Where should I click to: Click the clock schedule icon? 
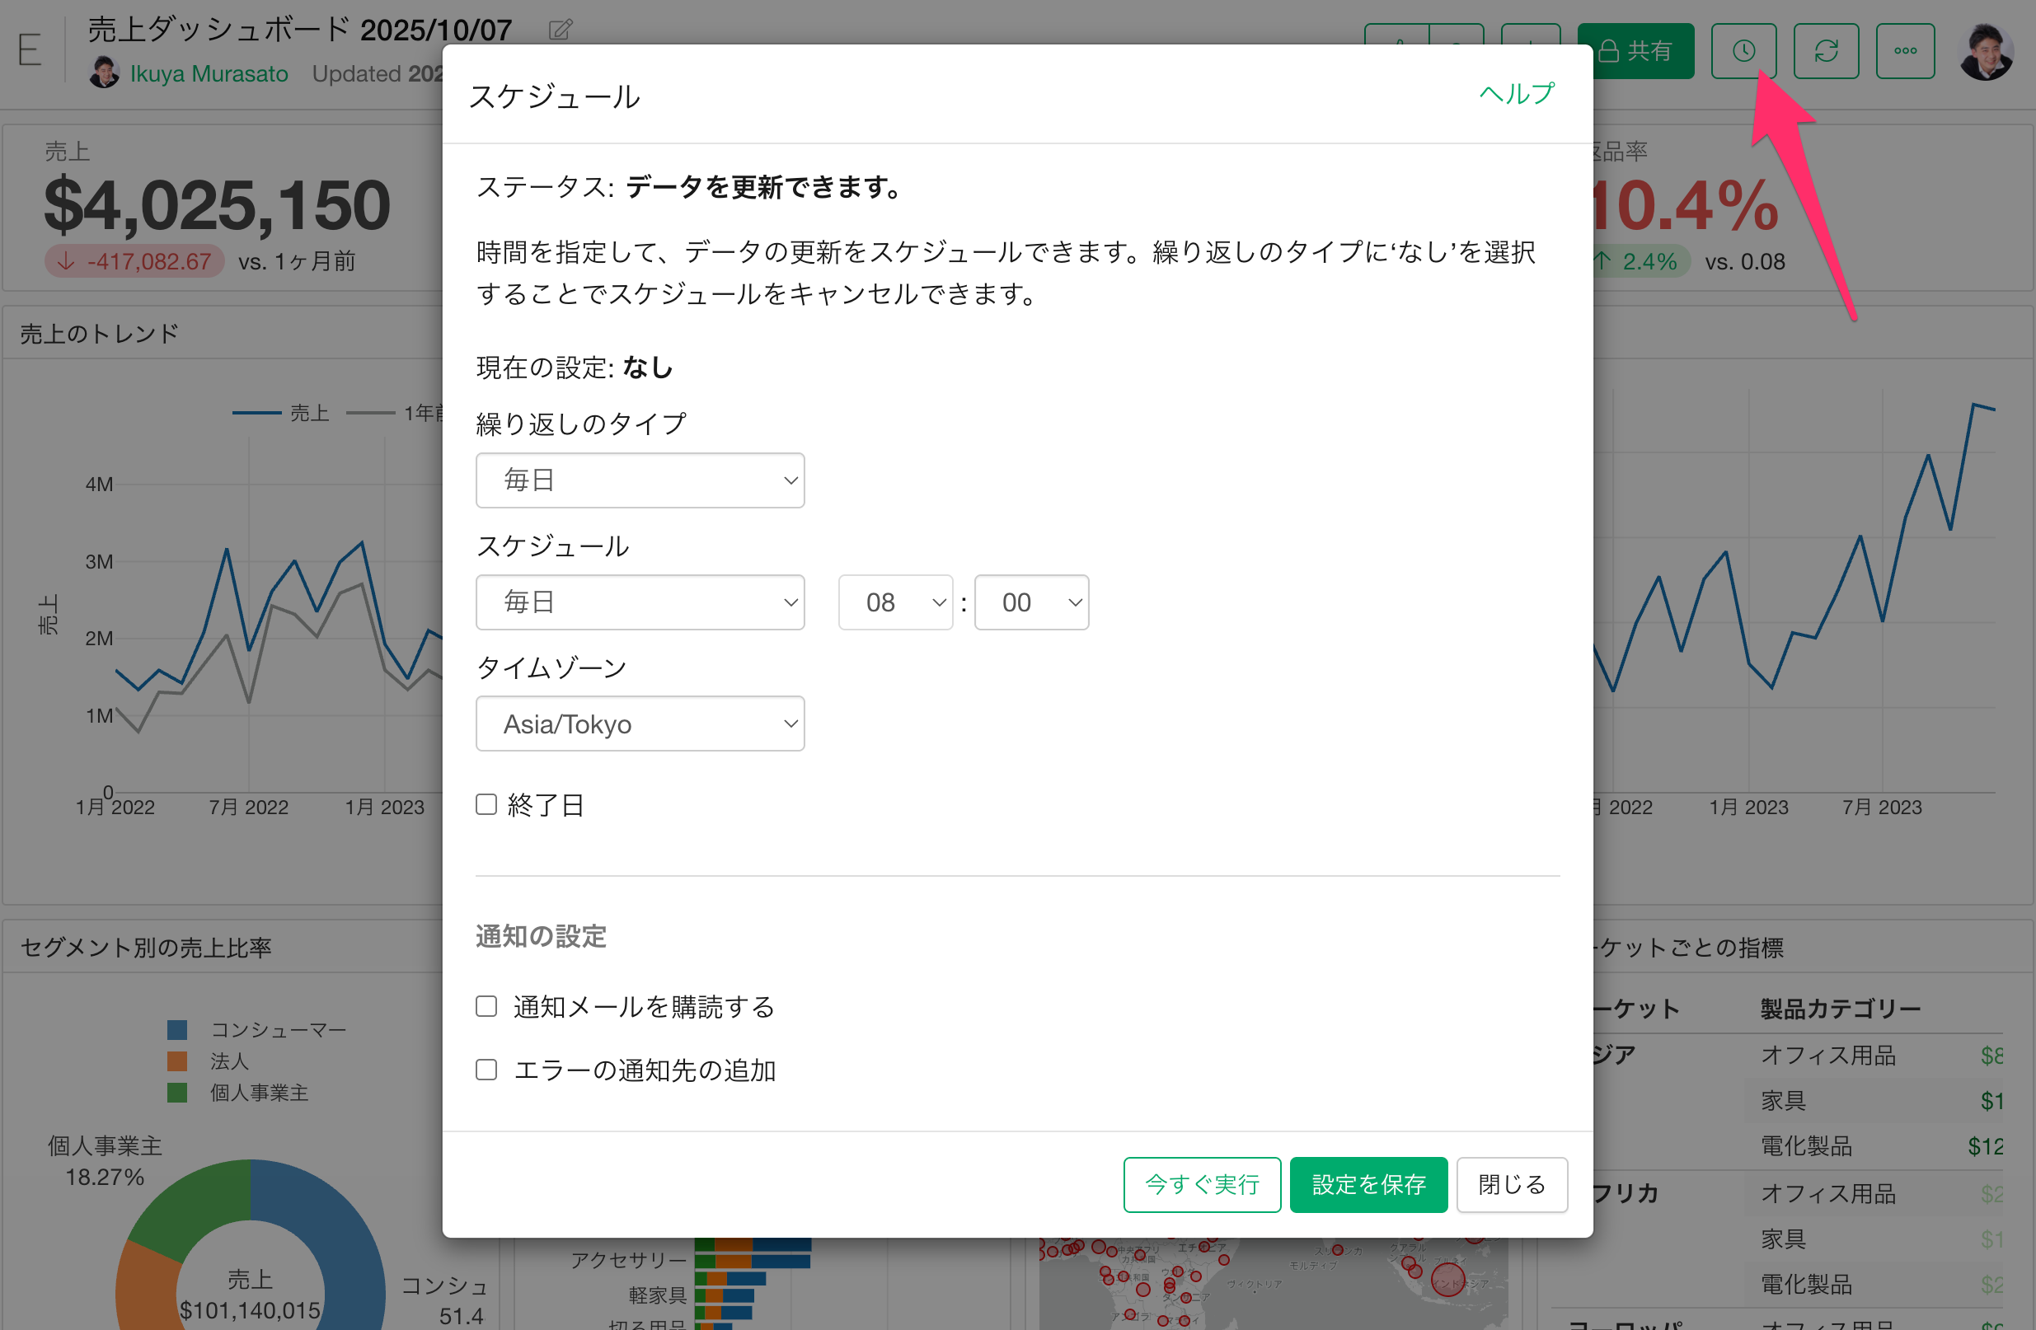pos(1743,51)
